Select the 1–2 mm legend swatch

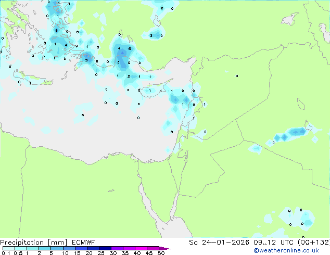click(33, 248)
